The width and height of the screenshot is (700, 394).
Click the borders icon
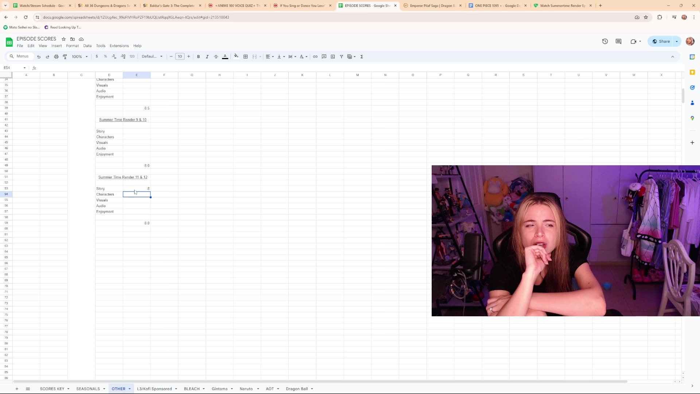tap(245, 57)
